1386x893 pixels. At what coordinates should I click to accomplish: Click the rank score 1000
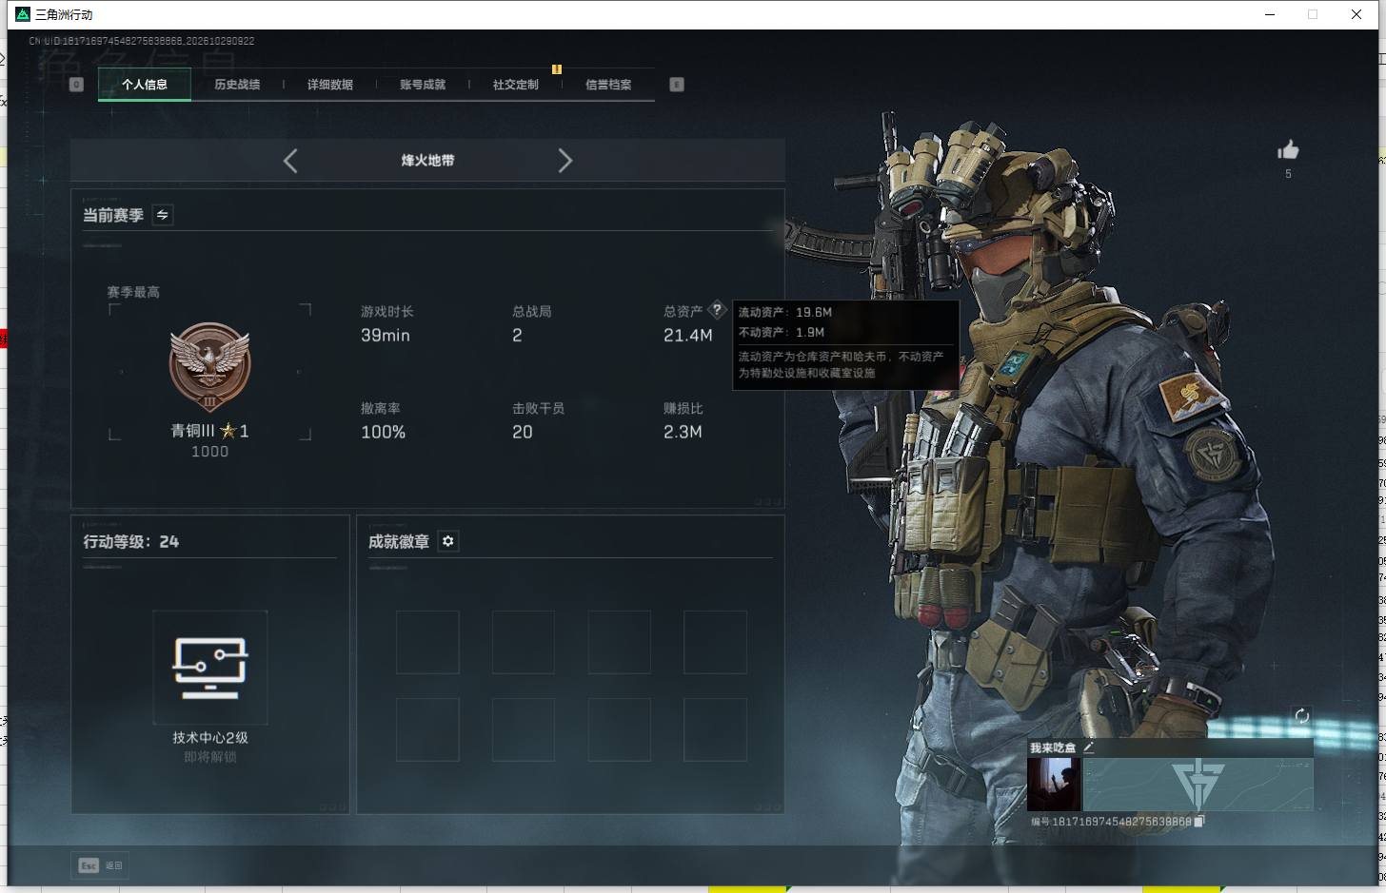pyautogui.click(x=210, y=452)
